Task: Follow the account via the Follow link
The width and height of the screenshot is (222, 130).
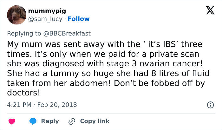Action: [79, 19]
